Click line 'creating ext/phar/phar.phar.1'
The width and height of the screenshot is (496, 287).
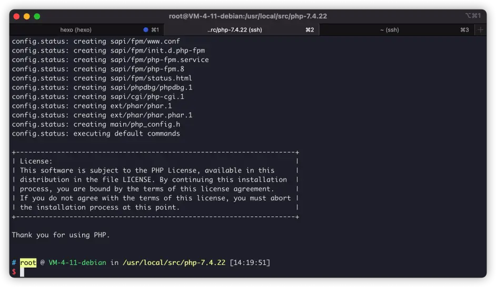pyautogui.click(x=102, y=115)
